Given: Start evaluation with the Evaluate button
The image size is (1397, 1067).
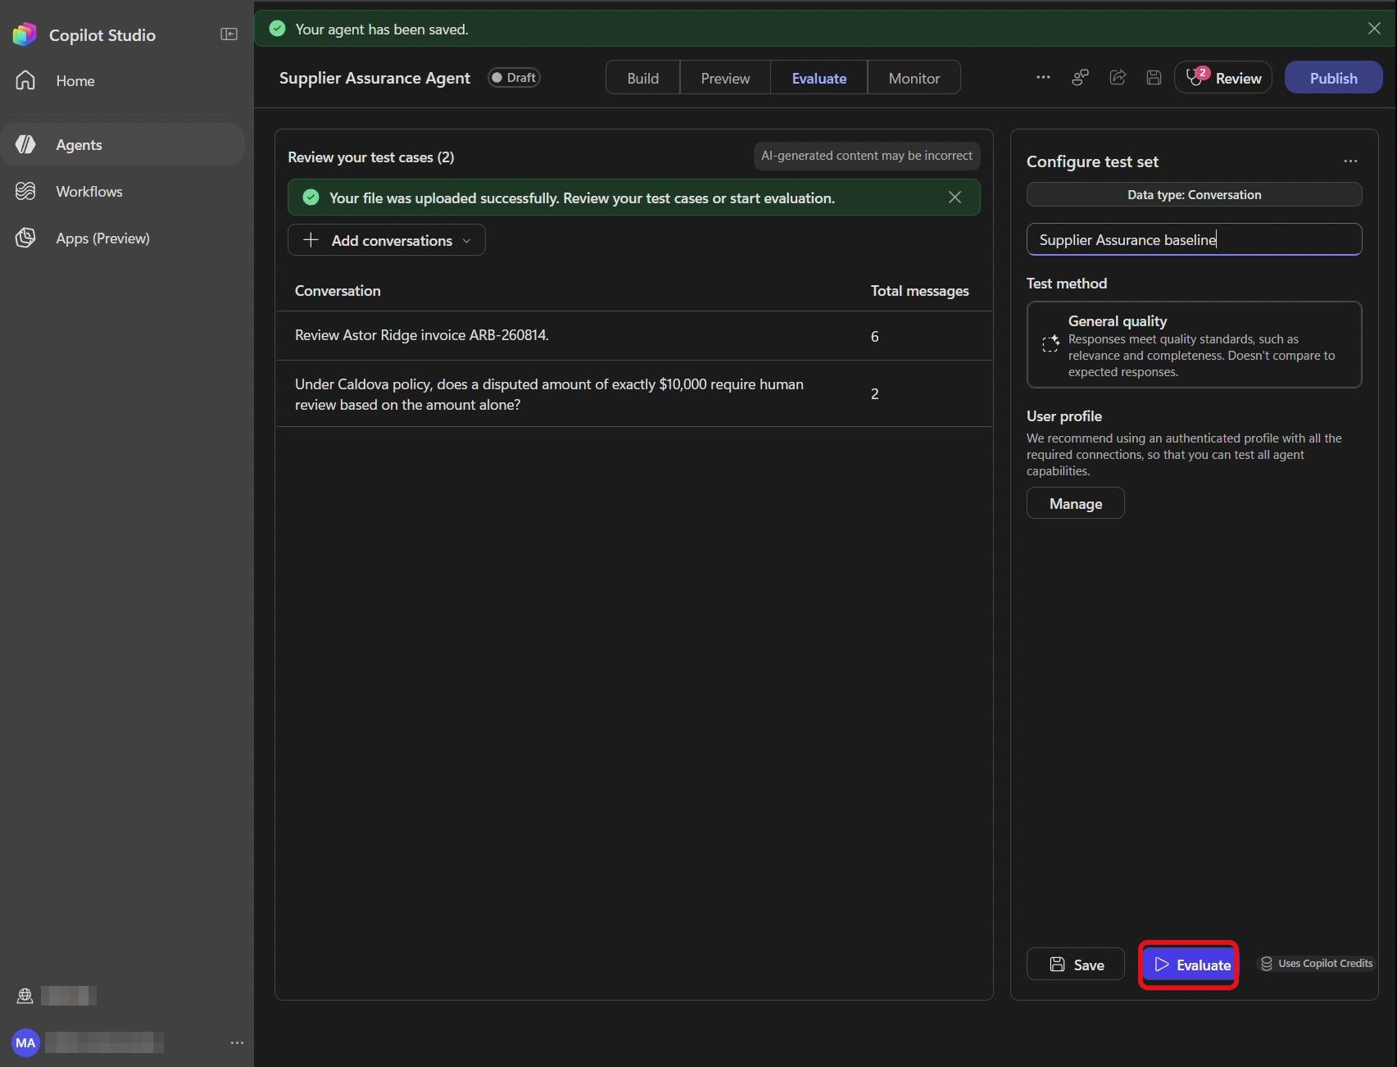Looking at the screenshot, I should coord(1189,965).
